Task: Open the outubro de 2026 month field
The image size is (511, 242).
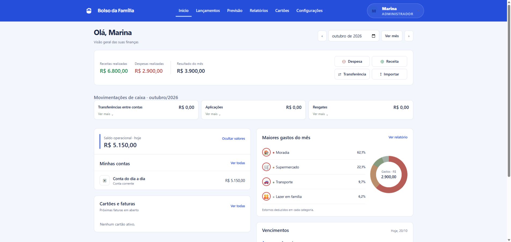Action: (354, 36)
